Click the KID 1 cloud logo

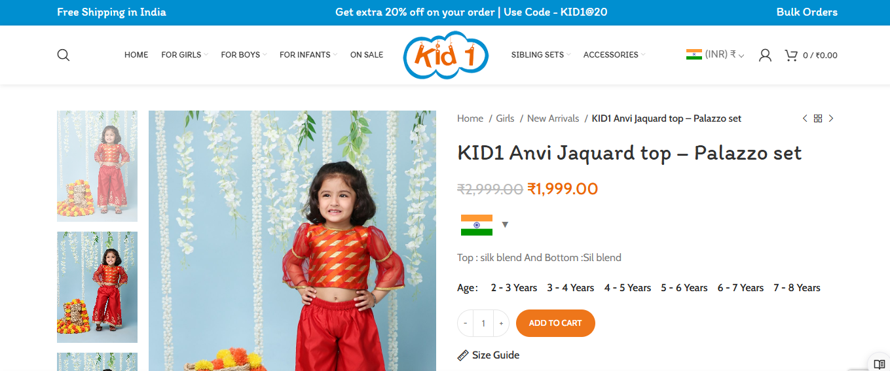click(x=446, y=55)
